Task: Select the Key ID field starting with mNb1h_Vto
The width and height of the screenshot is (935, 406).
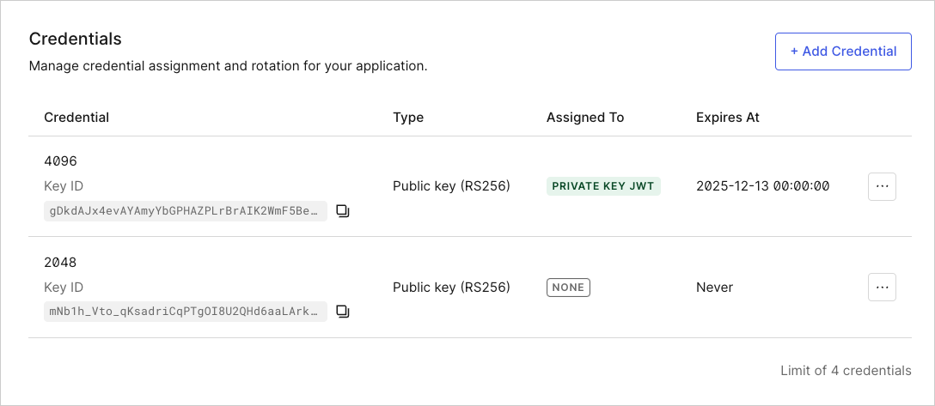Action: pyautogui.click(x=186, y=312)
